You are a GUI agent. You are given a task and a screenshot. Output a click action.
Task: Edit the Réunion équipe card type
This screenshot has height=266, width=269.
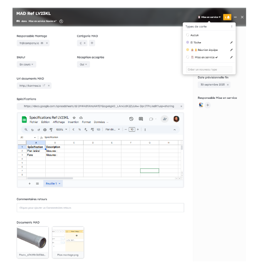pos(231,50)
